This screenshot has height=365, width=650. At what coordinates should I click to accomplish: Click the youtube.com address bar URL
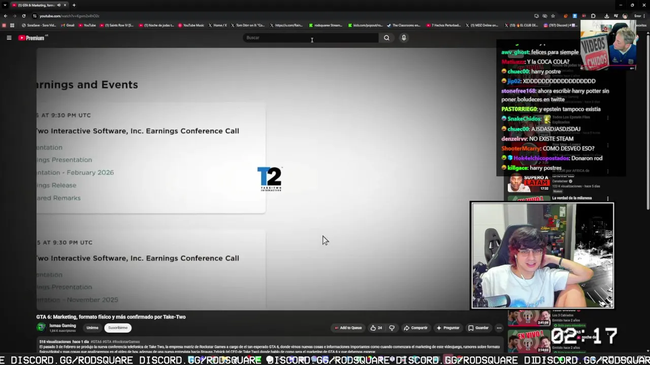point(69,16)
